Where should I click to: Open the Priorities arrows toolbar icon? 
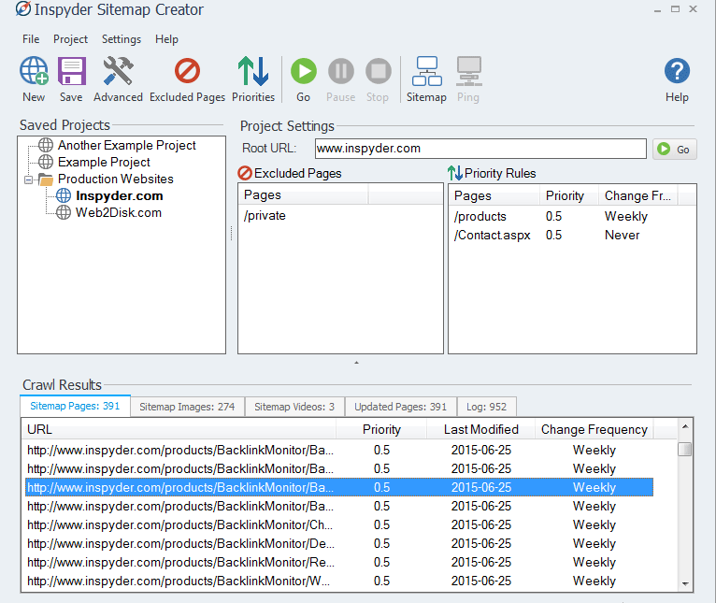253,72
